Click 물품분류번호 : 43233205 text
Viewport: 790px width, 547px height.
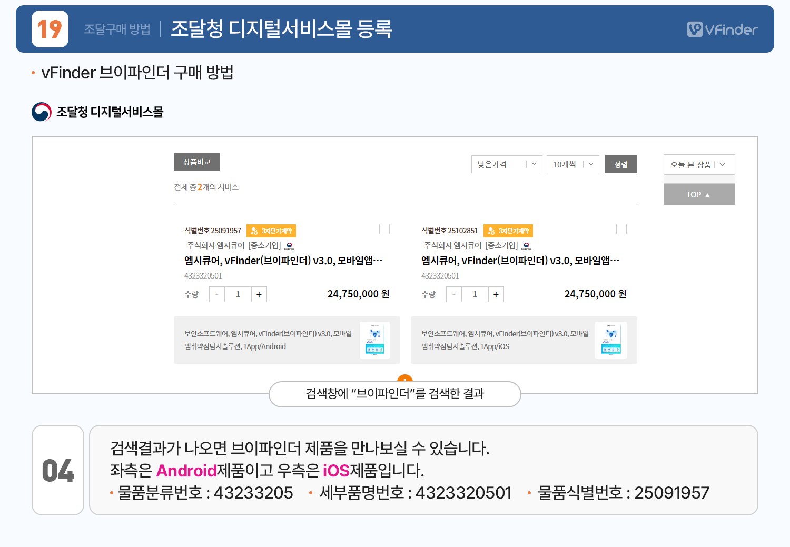coord(205,493)
